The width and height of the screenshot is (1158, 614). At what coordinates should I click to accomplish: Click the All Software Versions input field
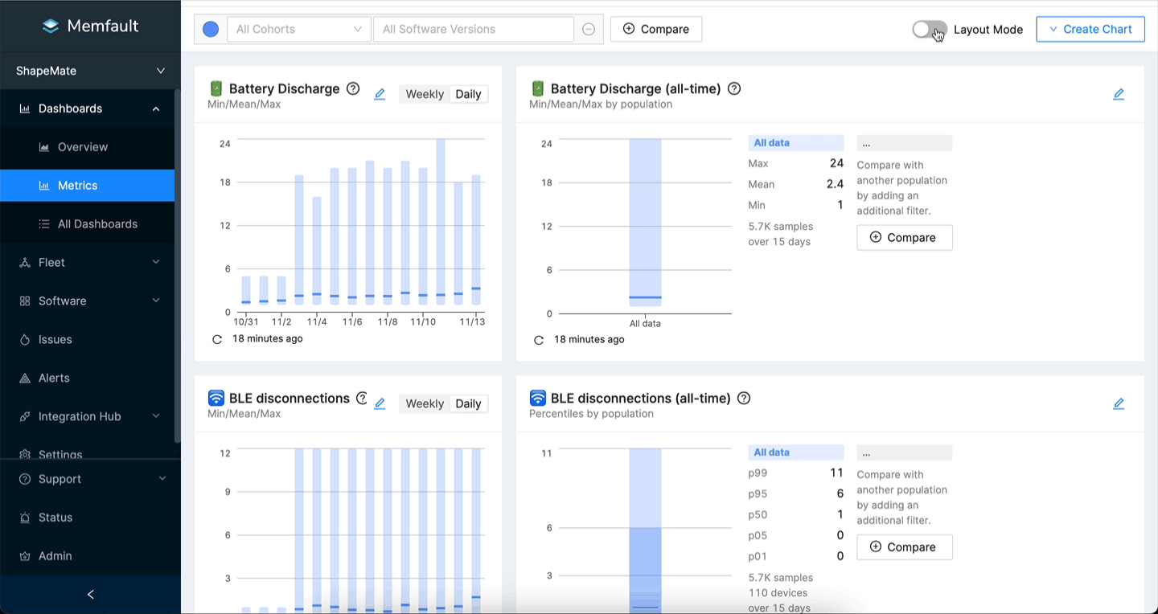473,29
